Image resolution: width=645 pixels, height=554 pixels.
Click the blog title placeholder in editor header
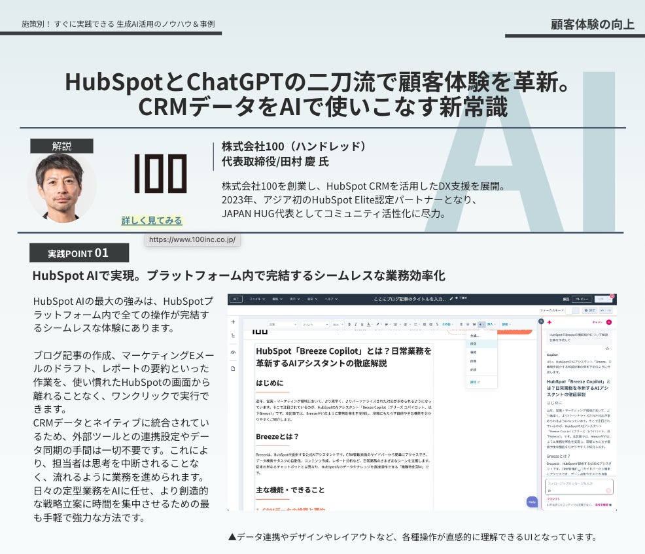(409, 299)
